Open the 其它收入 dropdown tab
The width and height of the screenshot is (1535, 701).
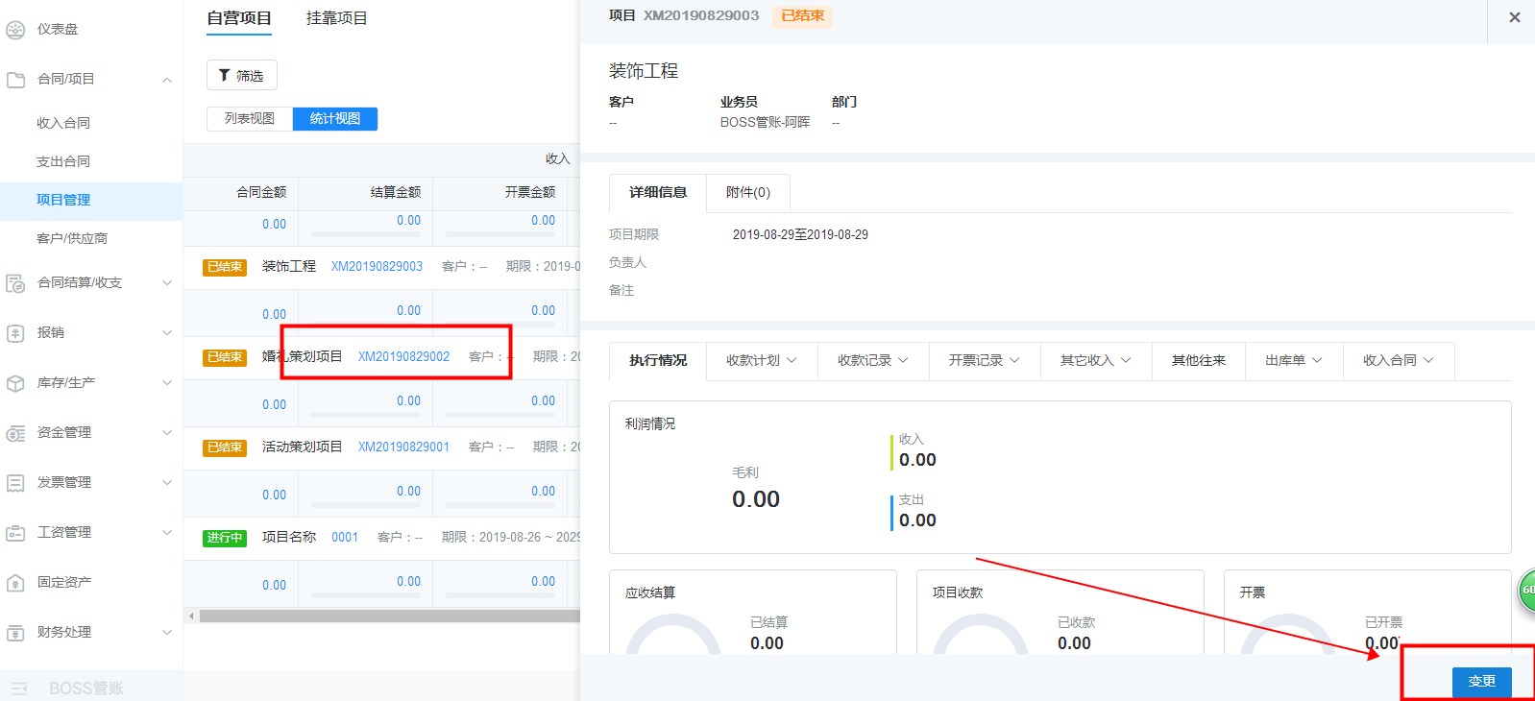1096,361
